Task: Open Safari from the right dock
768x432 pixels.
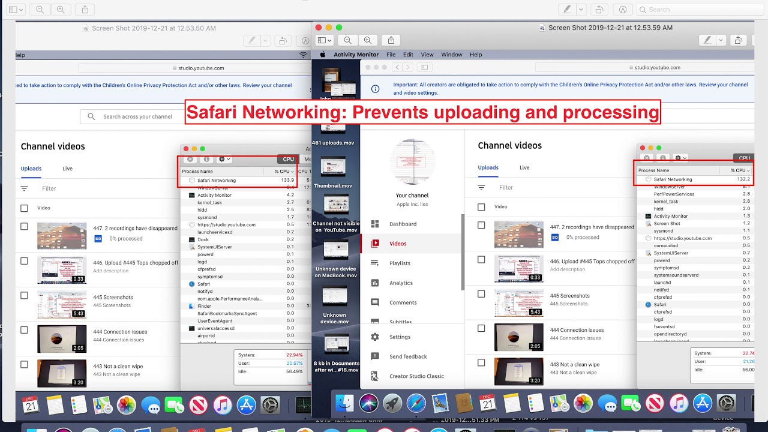Action: tap(416, 403)
